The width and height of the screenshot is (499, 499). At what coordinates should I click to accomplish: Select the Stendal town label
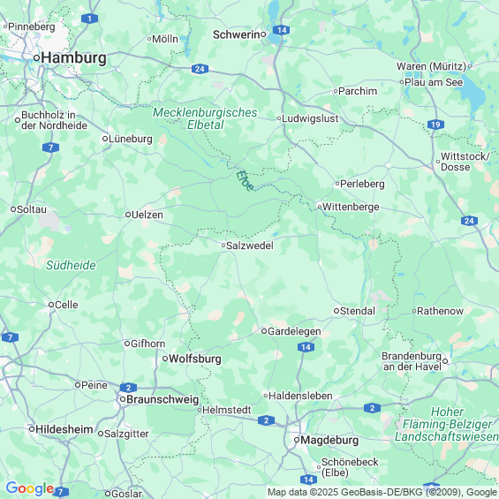tap(358, 311)
